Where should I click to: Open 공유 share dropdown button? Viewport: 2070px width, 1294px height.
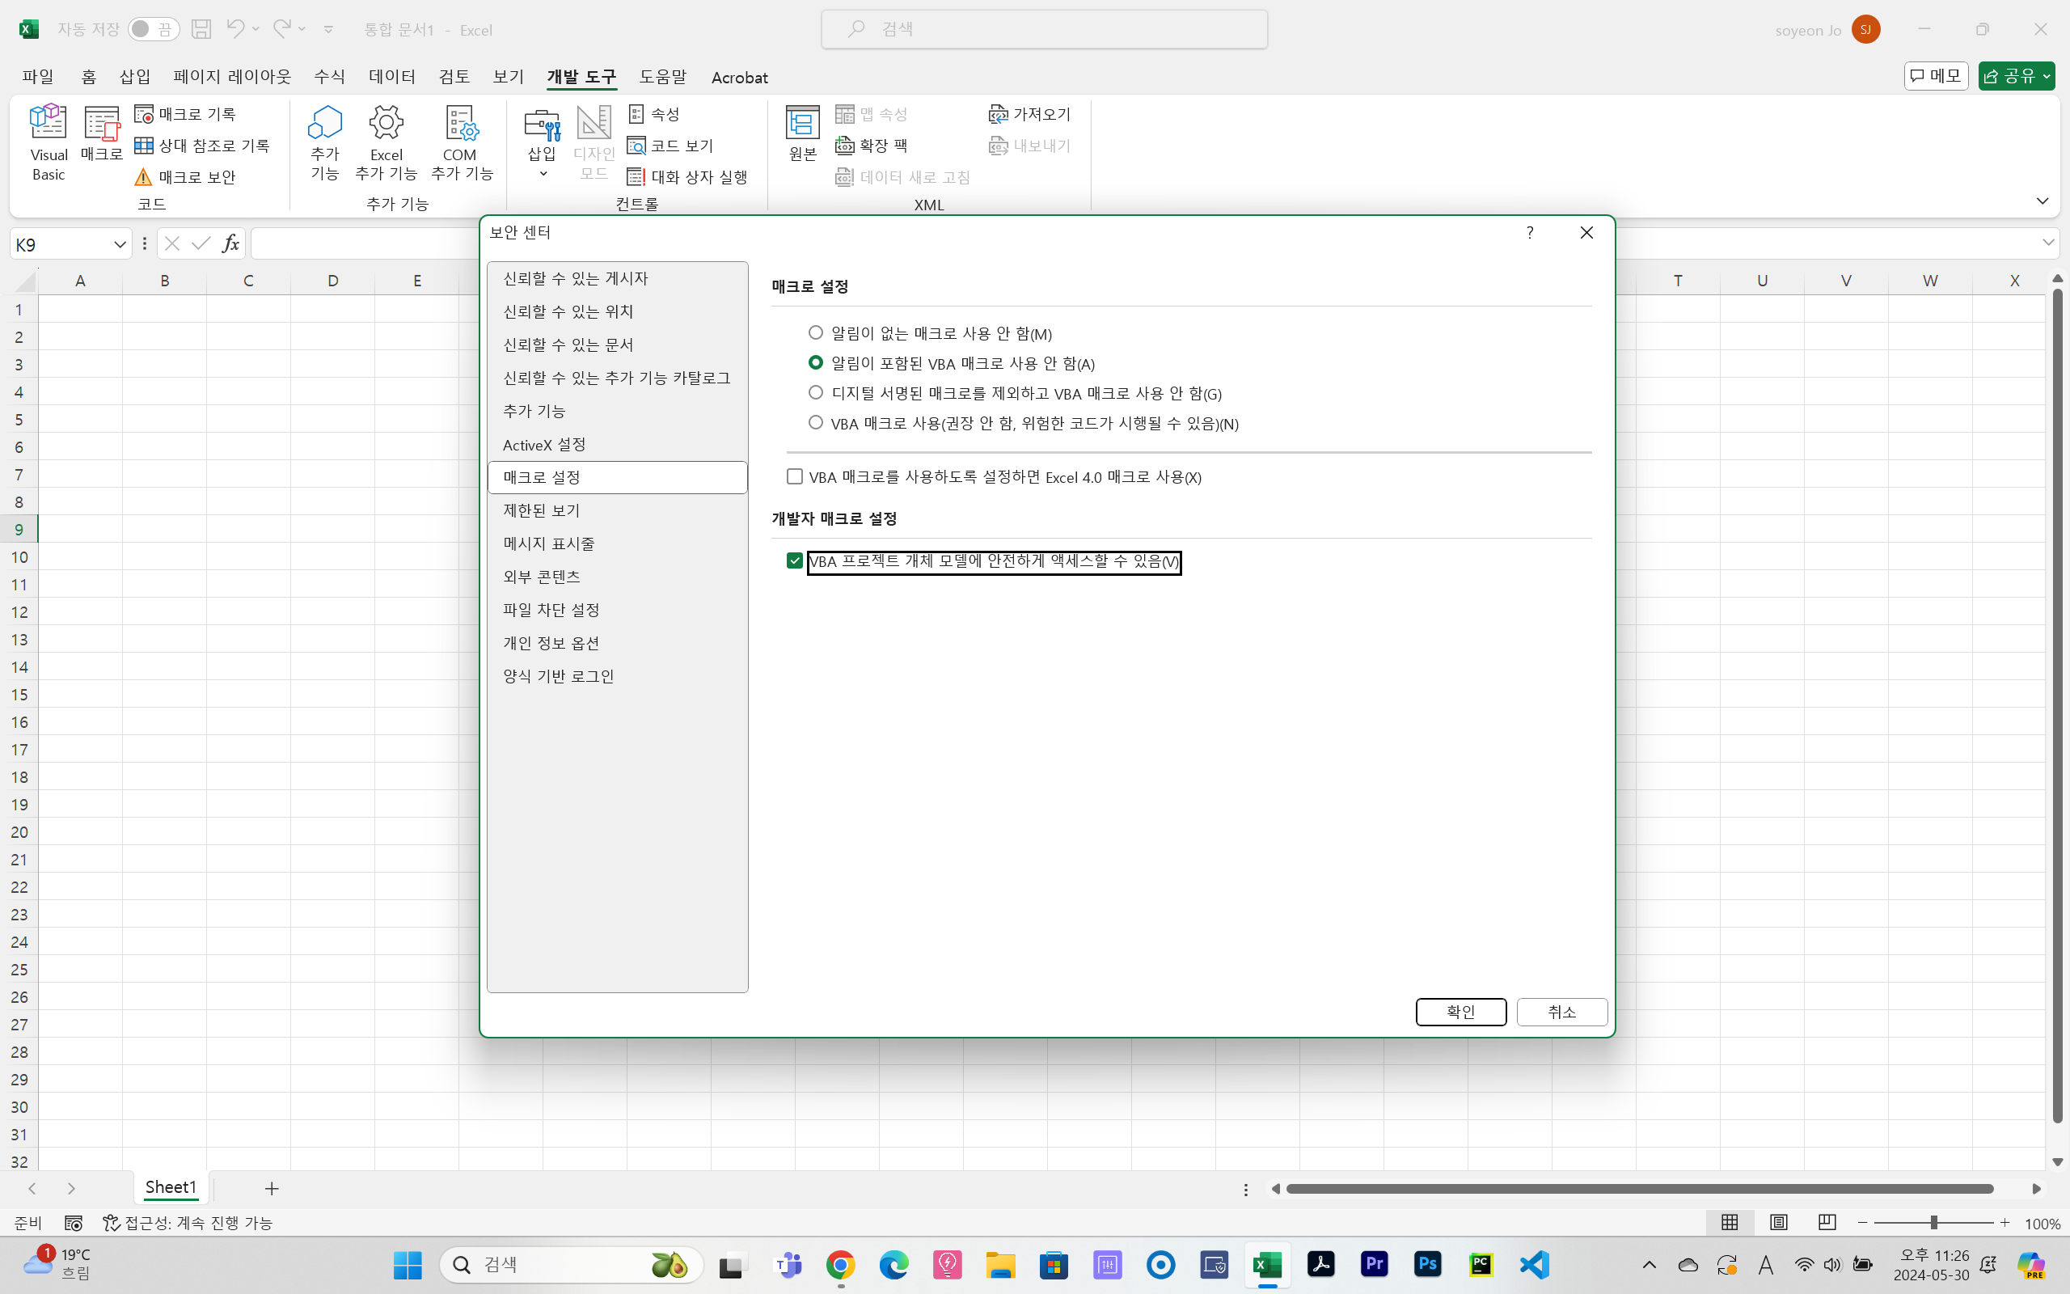point(2017,76)
